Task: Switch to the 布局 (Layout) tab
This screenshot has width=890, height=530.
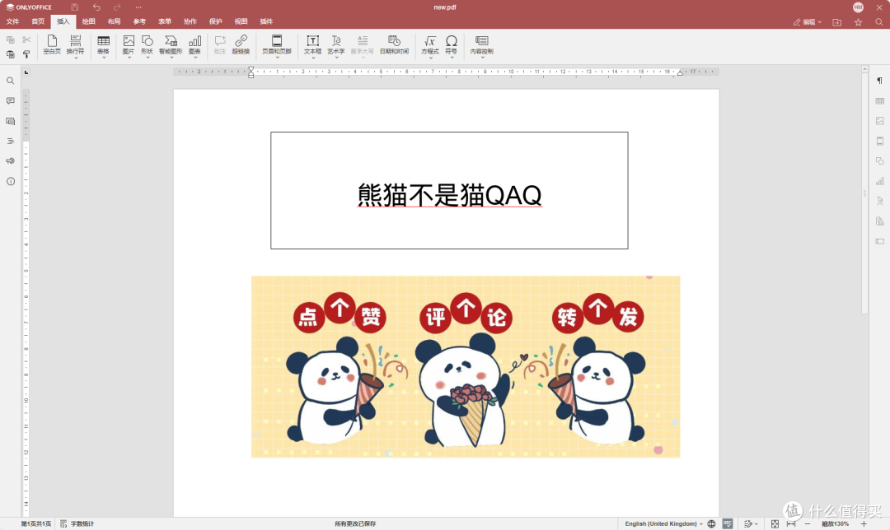Action: (x=114, y=21)
